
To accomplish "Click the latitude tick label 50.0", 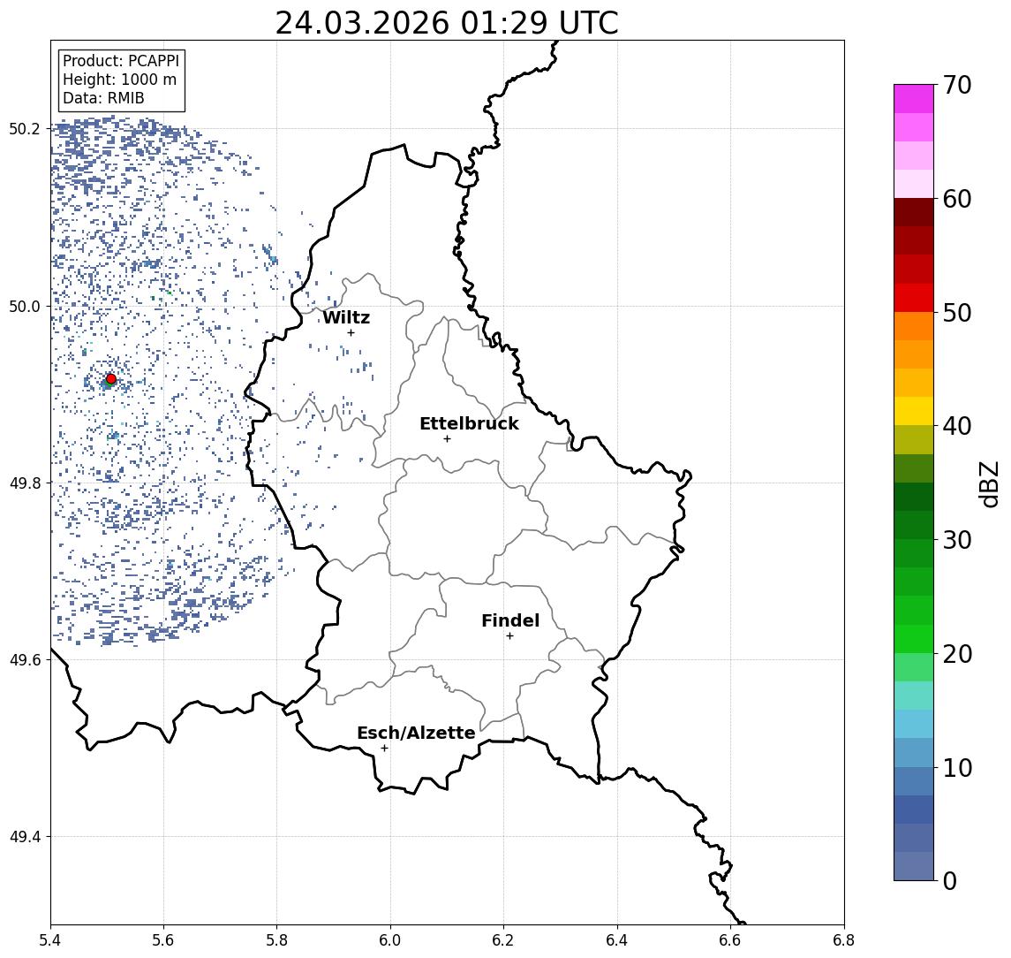I will [24, 306].
